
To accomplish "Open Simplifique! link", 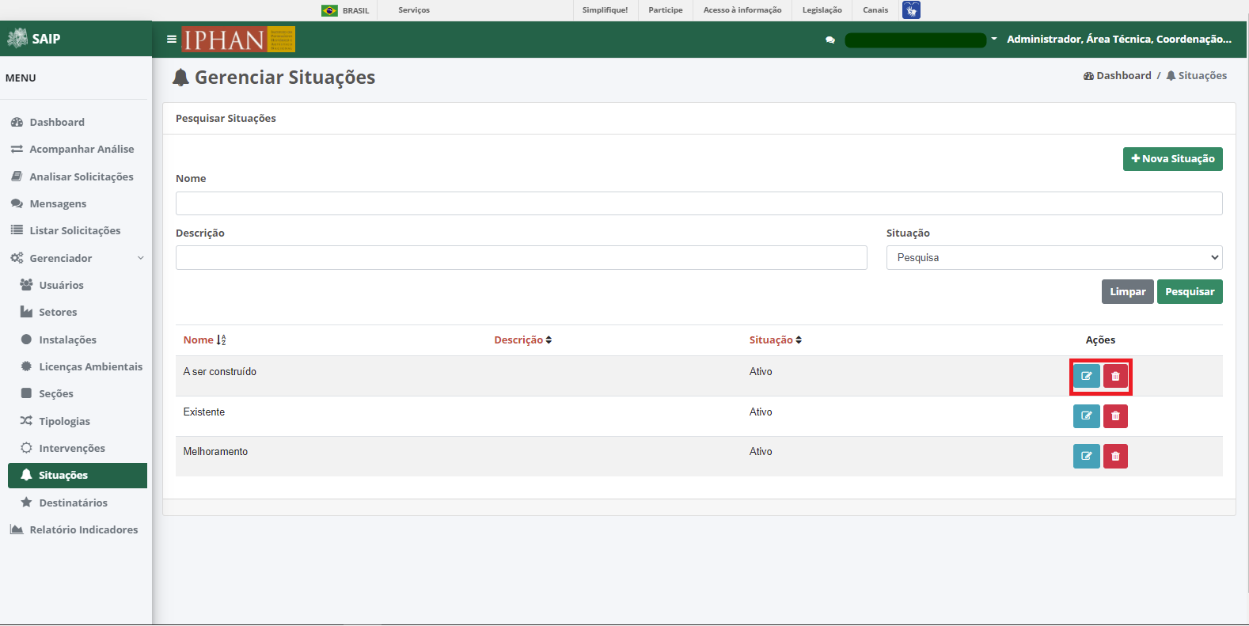I will [605, 10].
